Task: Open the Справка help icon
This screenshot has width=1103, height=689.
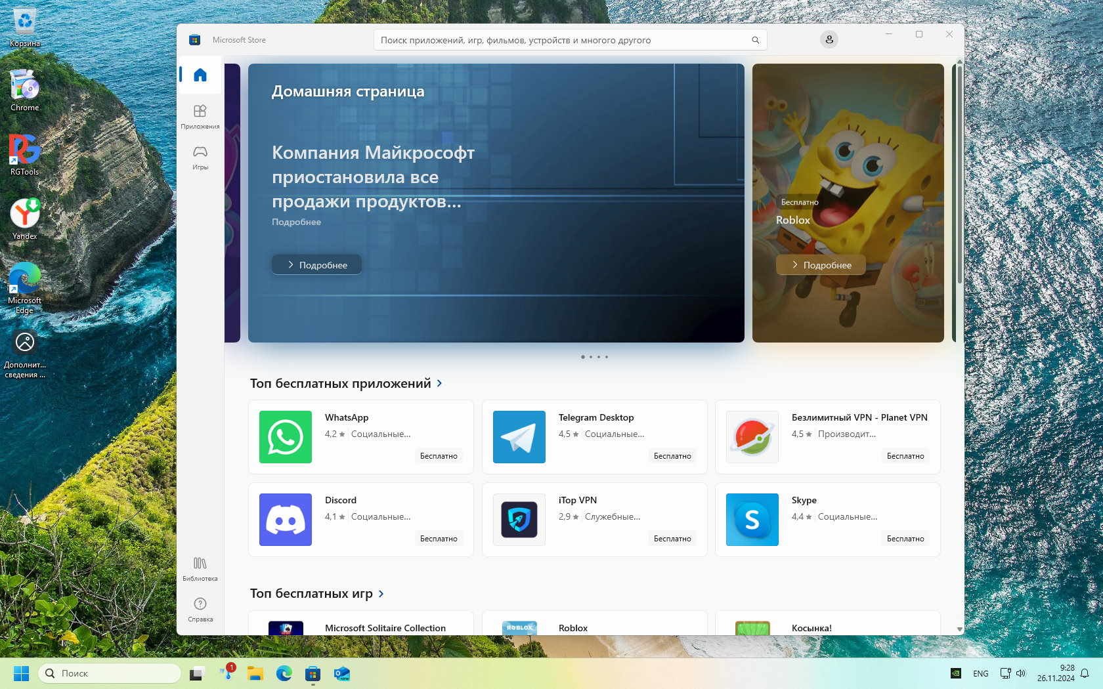Action: click(200, 609)
